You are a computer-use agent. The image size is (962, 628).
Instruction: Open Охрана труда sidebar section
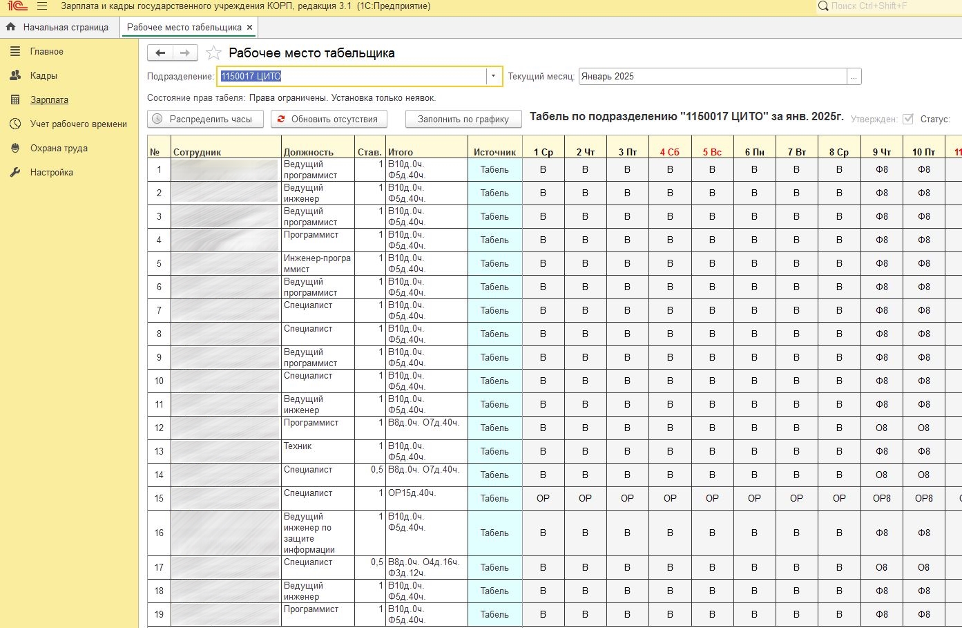[x=59, y=149]
